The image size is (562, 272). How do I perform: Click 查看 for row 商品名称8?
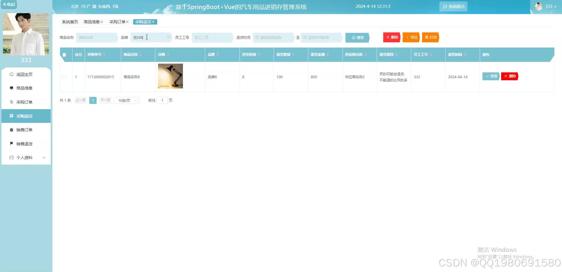click(491, 76)
